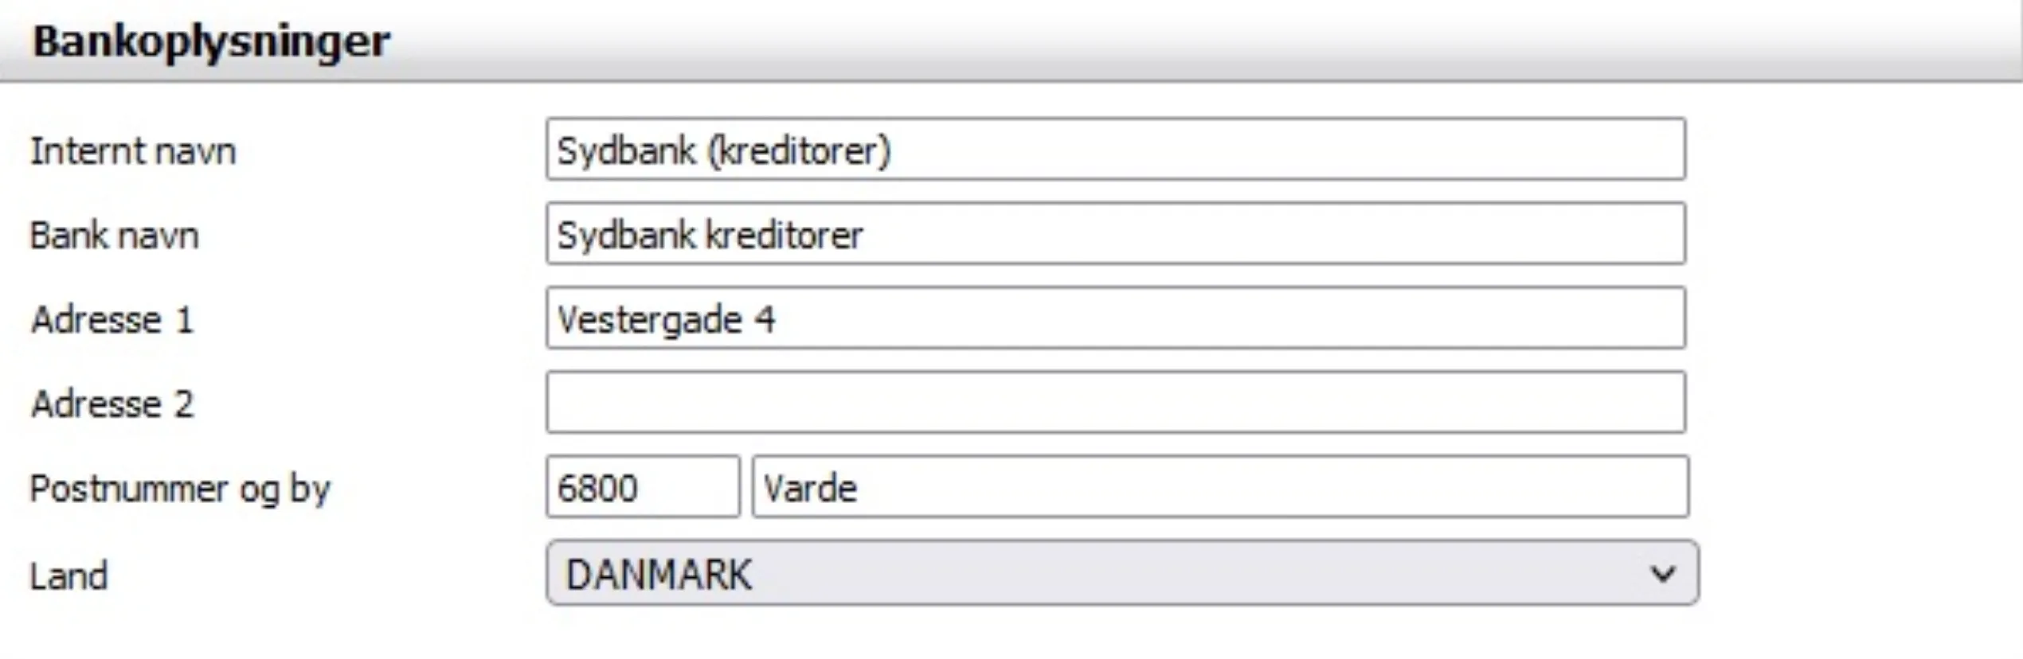Click the digit '4' in Adresse 1
Viewport: 2023px width, 659px height.
point(765,320)
